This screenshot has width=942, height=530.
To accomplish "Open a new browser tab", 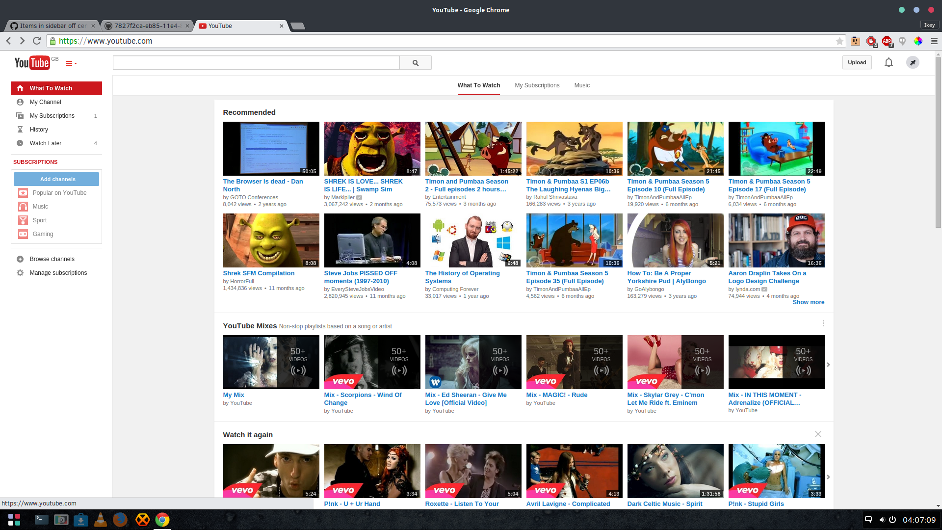I will (x=297, y=26).
